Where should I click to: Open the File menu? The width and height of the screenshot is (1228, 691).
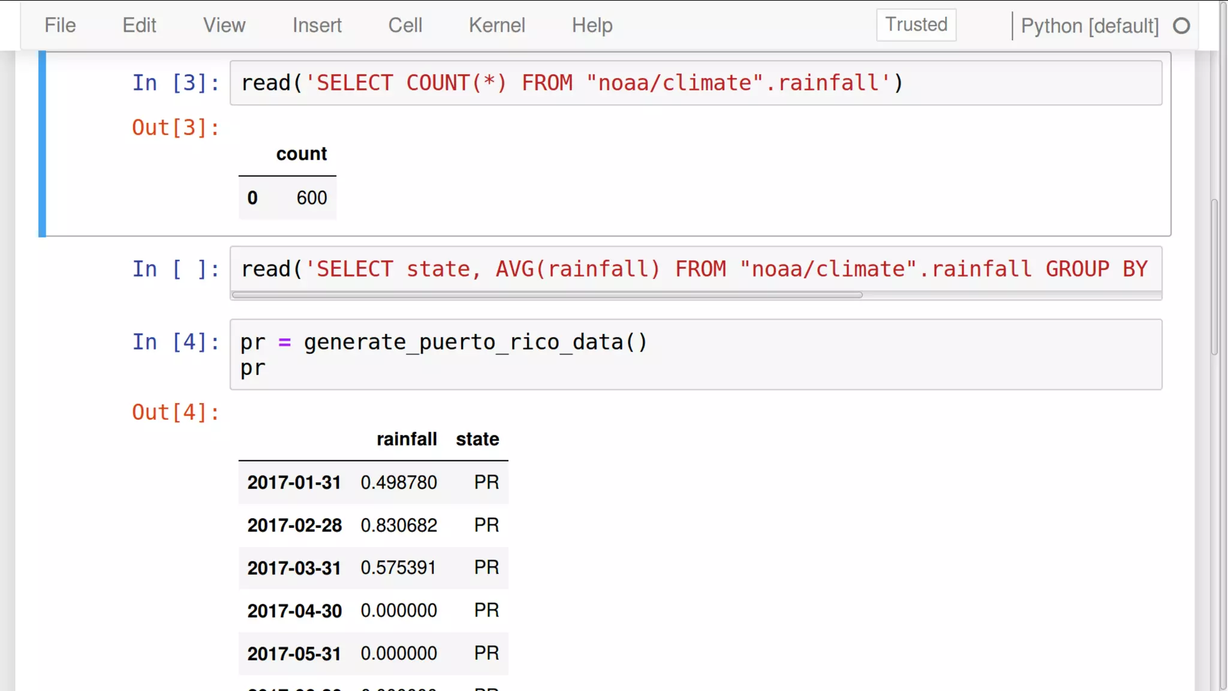(60, 25)
